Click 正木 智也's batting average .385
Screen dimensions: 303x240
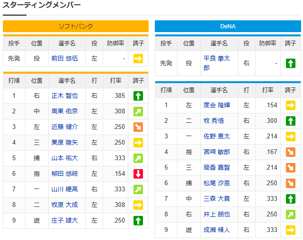pyautogui.click(x=119, y=95)
